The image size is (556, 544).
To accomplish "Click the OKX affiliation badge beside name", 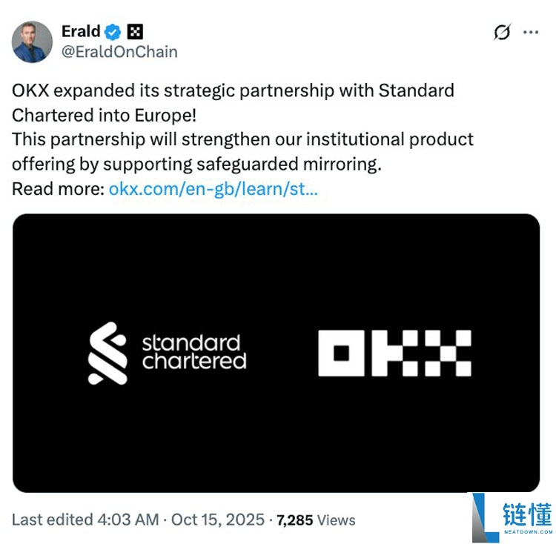I will point(134,32).
